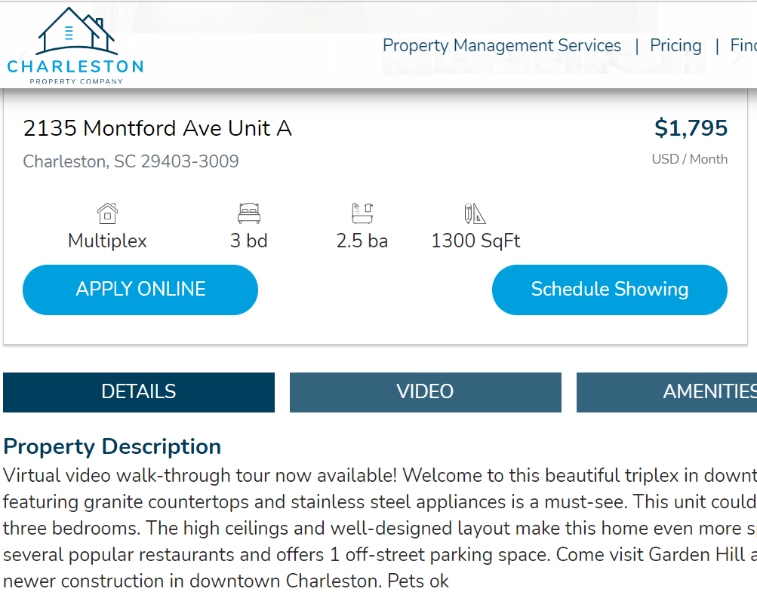Click the Multiplex house icon

point(107,213)
